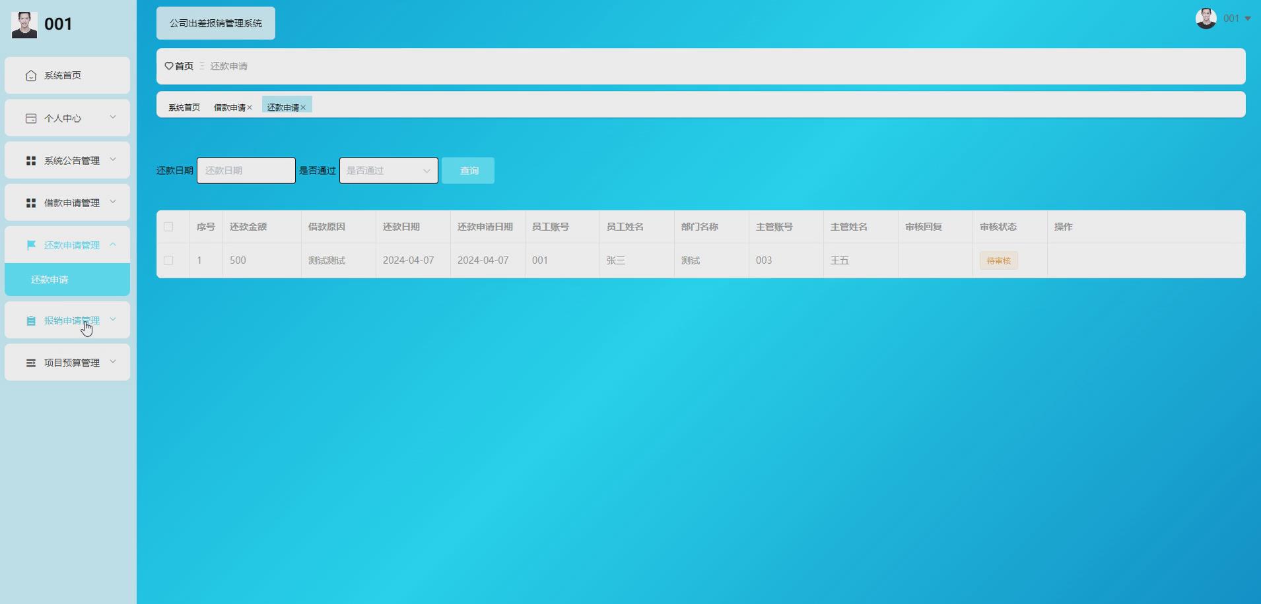Click the user avatar in the sidebar header

(24, 25)
